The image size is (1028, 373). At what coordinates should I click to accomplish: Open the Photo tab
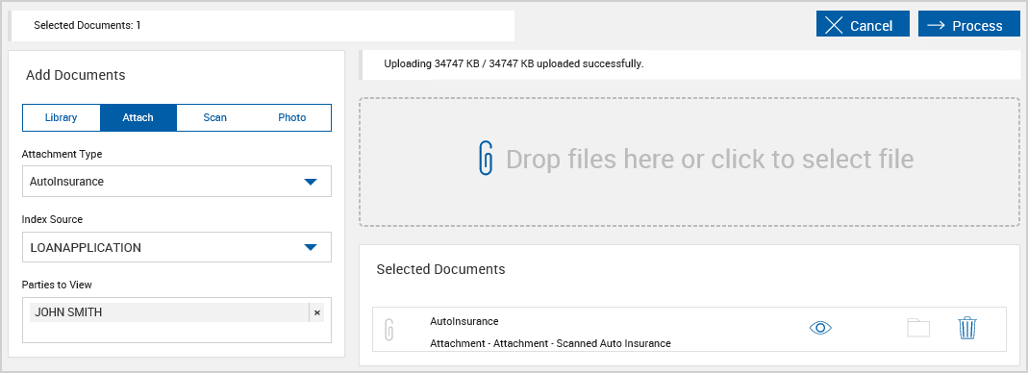(291, 118)
